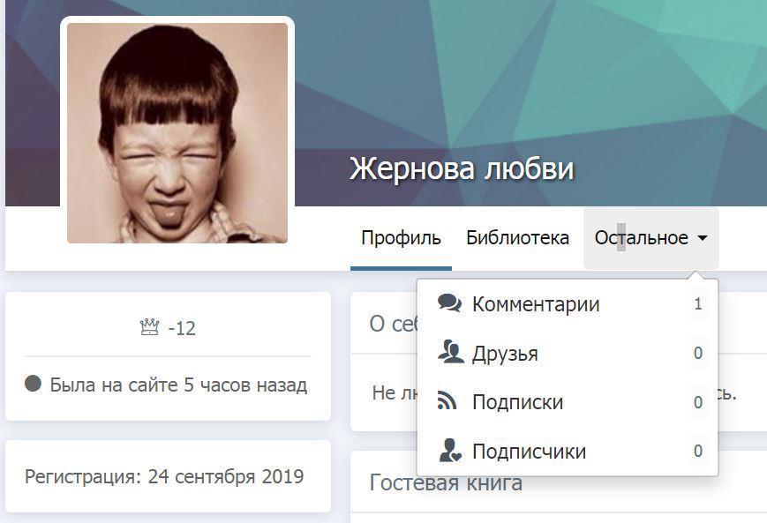Click the -12 rating value
767x523 pixels.
point(182,328)
